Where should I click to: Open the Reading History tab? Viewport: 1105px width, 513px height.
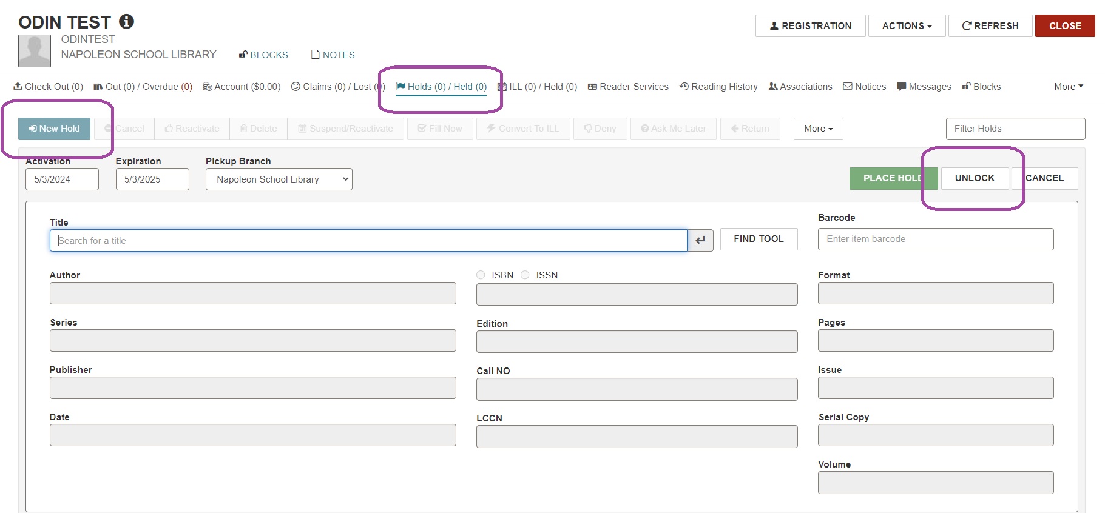718,87
